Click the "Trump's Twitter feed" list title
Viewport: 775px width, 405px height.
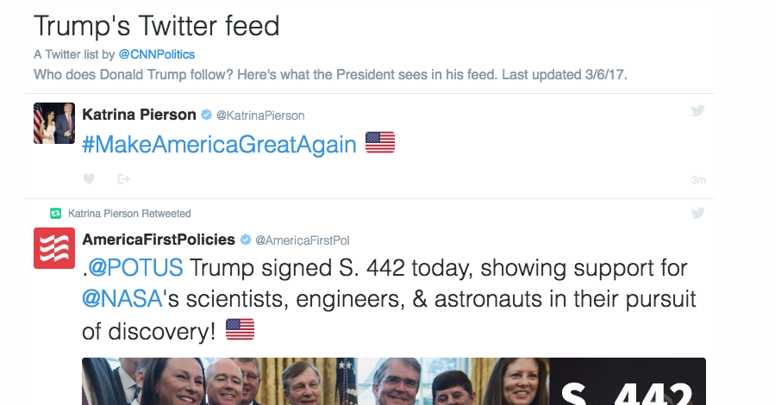pyautogui.click(x=157, y=26)
